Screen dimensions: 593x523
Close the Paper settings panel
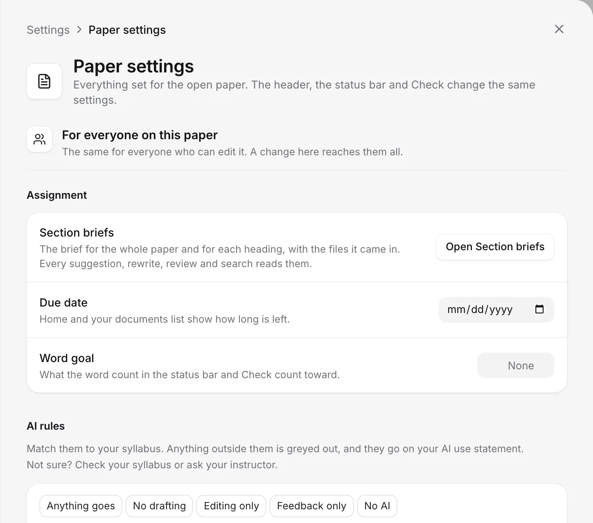(x=559, y=29)
